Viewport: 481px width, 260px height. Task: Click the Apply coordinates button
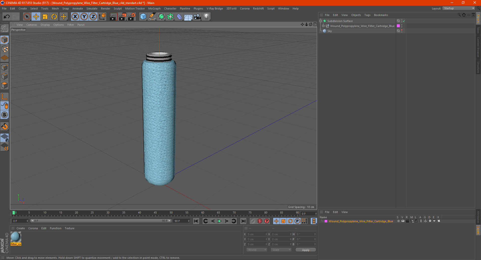306,250
